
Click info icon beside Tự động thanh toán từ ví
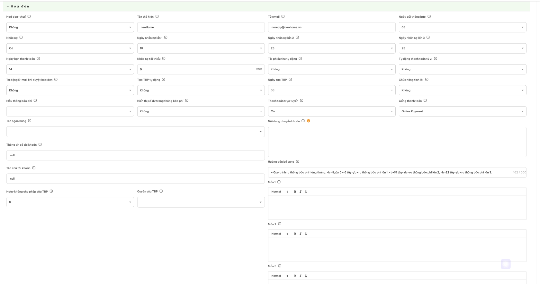coord(436,58)
